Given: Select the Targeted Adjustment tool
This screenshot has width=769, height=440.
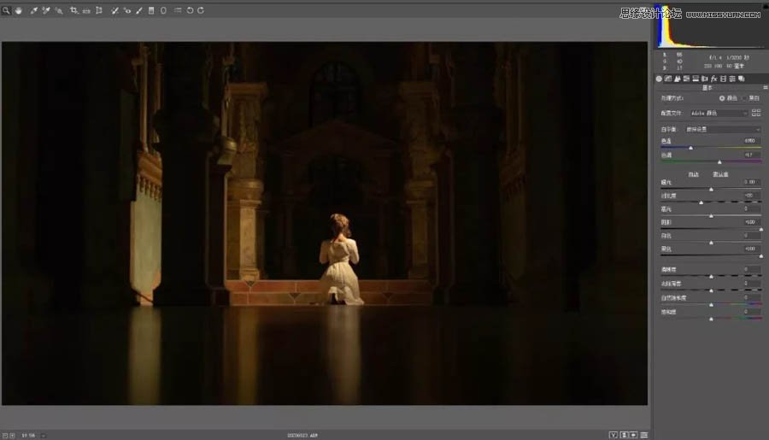Looking at the screenshot, I should [59, 10].
